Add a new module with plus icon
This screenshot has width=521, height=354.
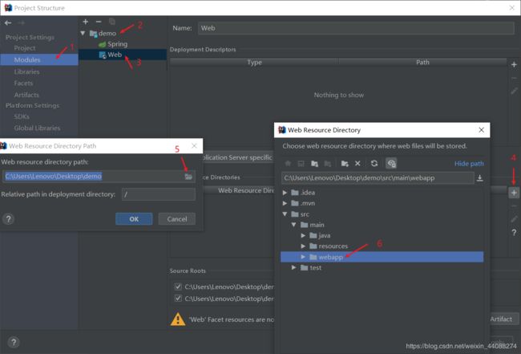[86, 22]
